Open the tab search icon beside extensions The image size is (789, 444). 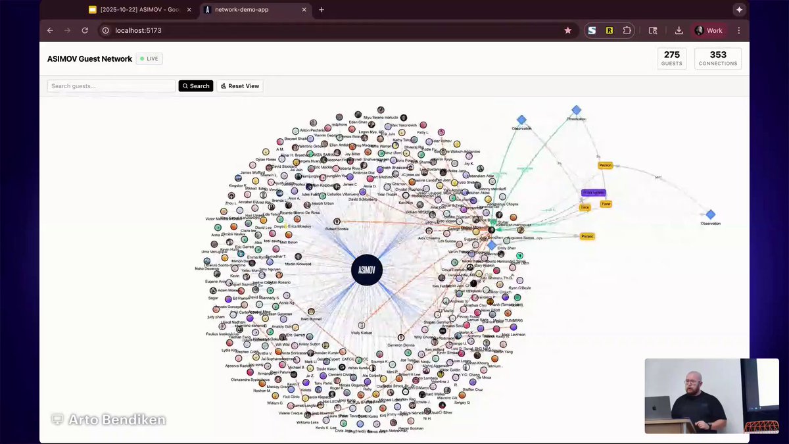(653, 30)
